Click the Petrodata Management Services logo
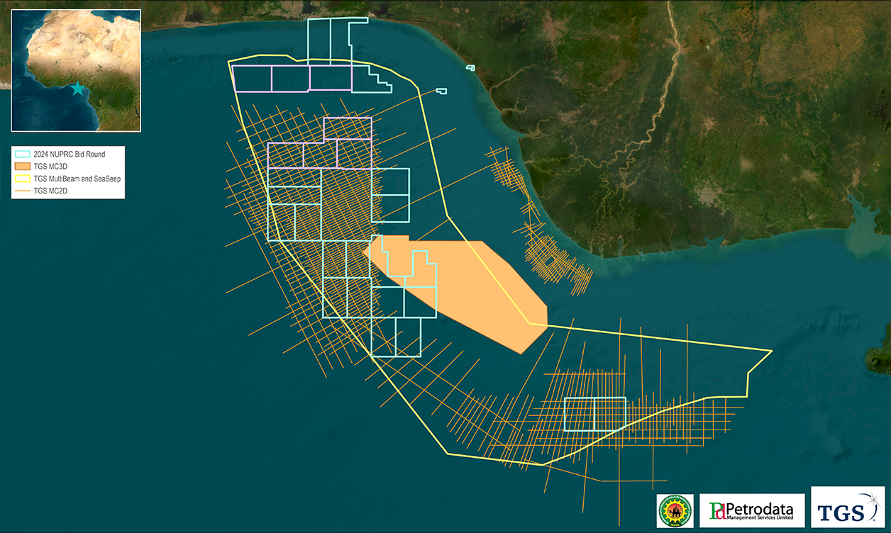The image size is (891, 533). (x=751, y=510)
